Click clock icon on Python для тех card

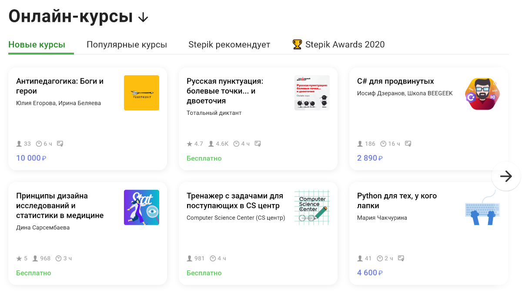[x=380, y=258]
